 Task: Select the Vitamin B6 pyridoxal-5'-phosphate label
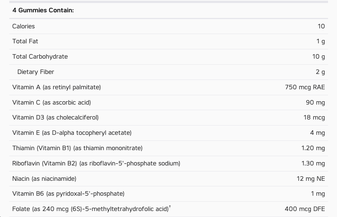68,193
